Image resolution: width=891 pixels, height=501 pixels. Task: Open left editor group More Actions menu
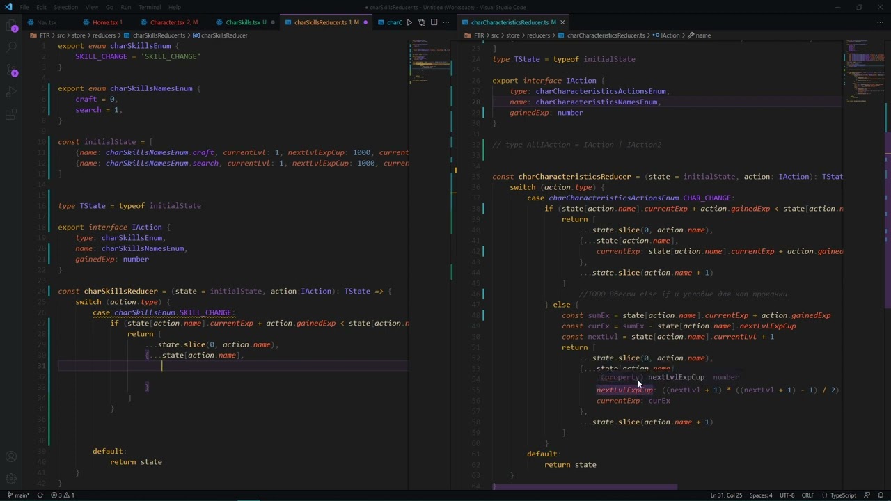pos(446,22)
